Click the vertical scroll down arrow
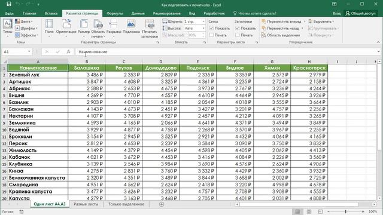The image size is (383, 215). click(x=379, y=198)
